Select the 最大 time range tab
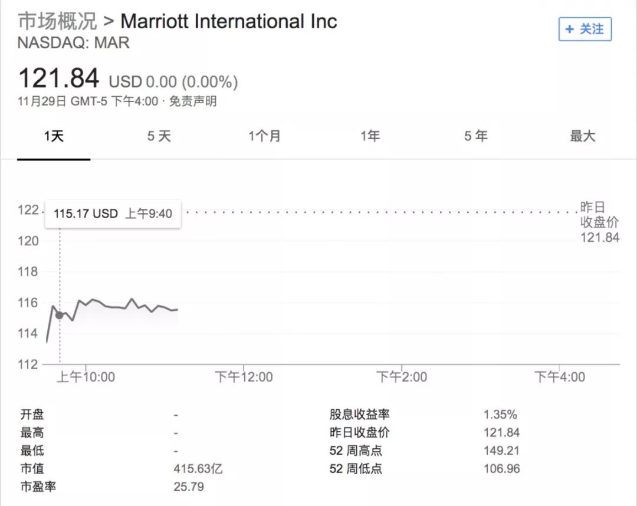 click(583, 136)
